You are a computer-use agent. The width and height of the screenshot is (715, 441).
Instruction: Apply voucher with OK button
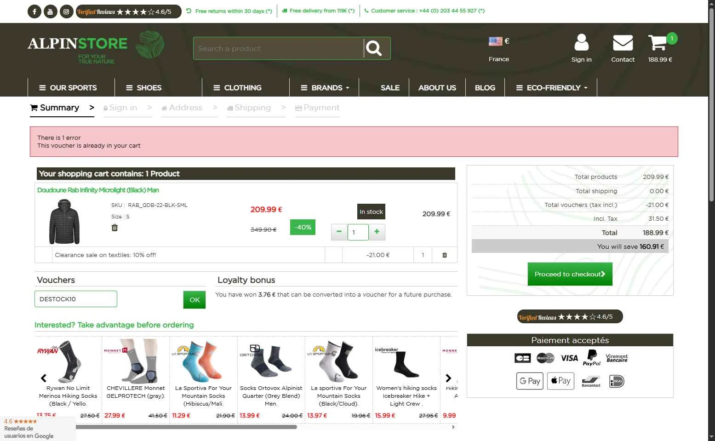(194, 300)
